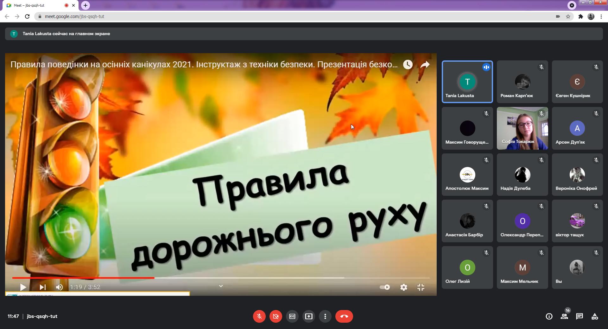Exit full screen in video player
The width and height of the screenshot is (608, 329).
tap(421, 287)
